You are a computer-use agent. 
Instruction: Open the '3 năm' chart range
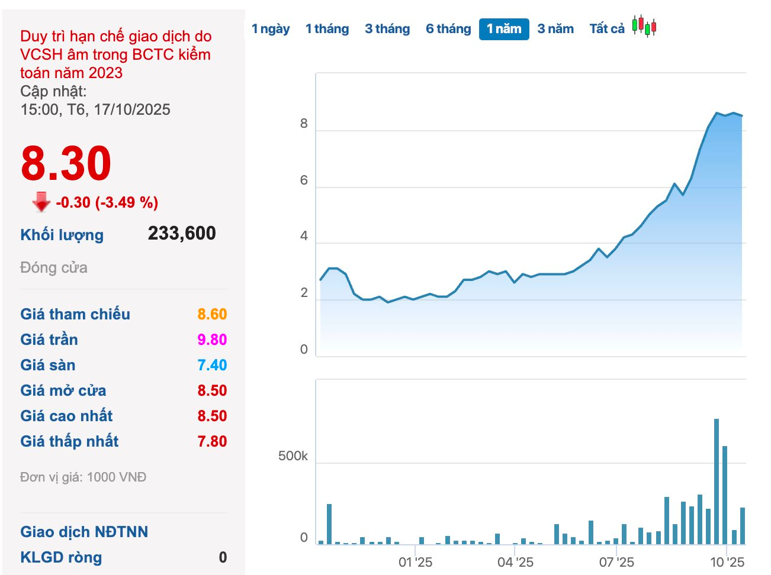pos(555,29)
